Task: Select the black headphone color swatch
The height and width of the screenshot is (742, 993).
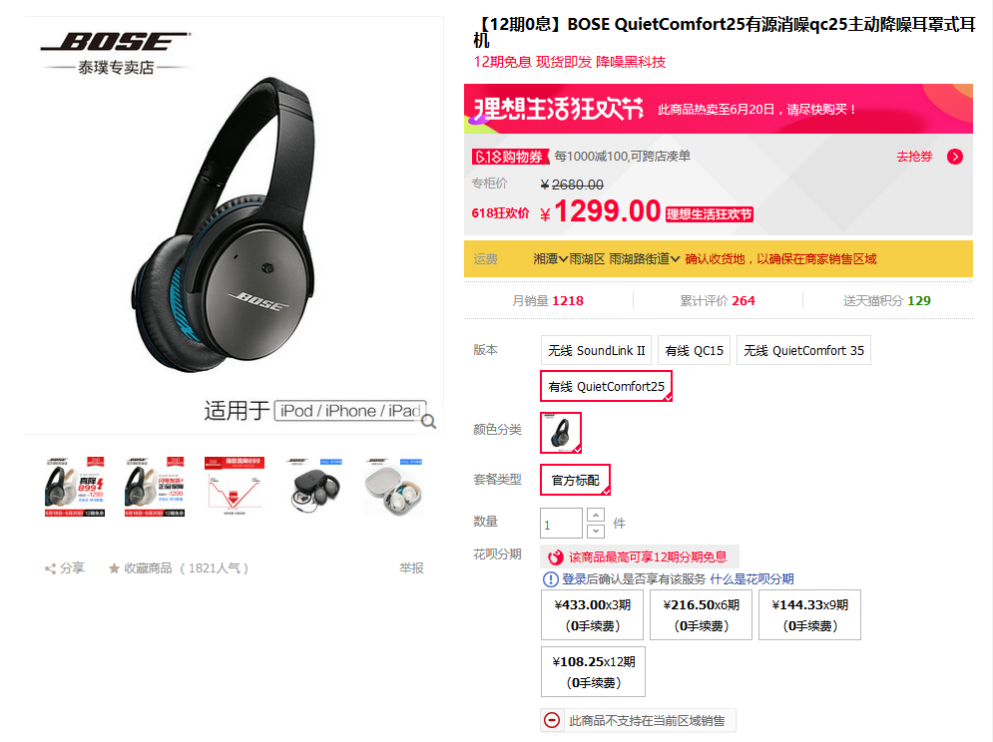Action: (x=561, y=433)
